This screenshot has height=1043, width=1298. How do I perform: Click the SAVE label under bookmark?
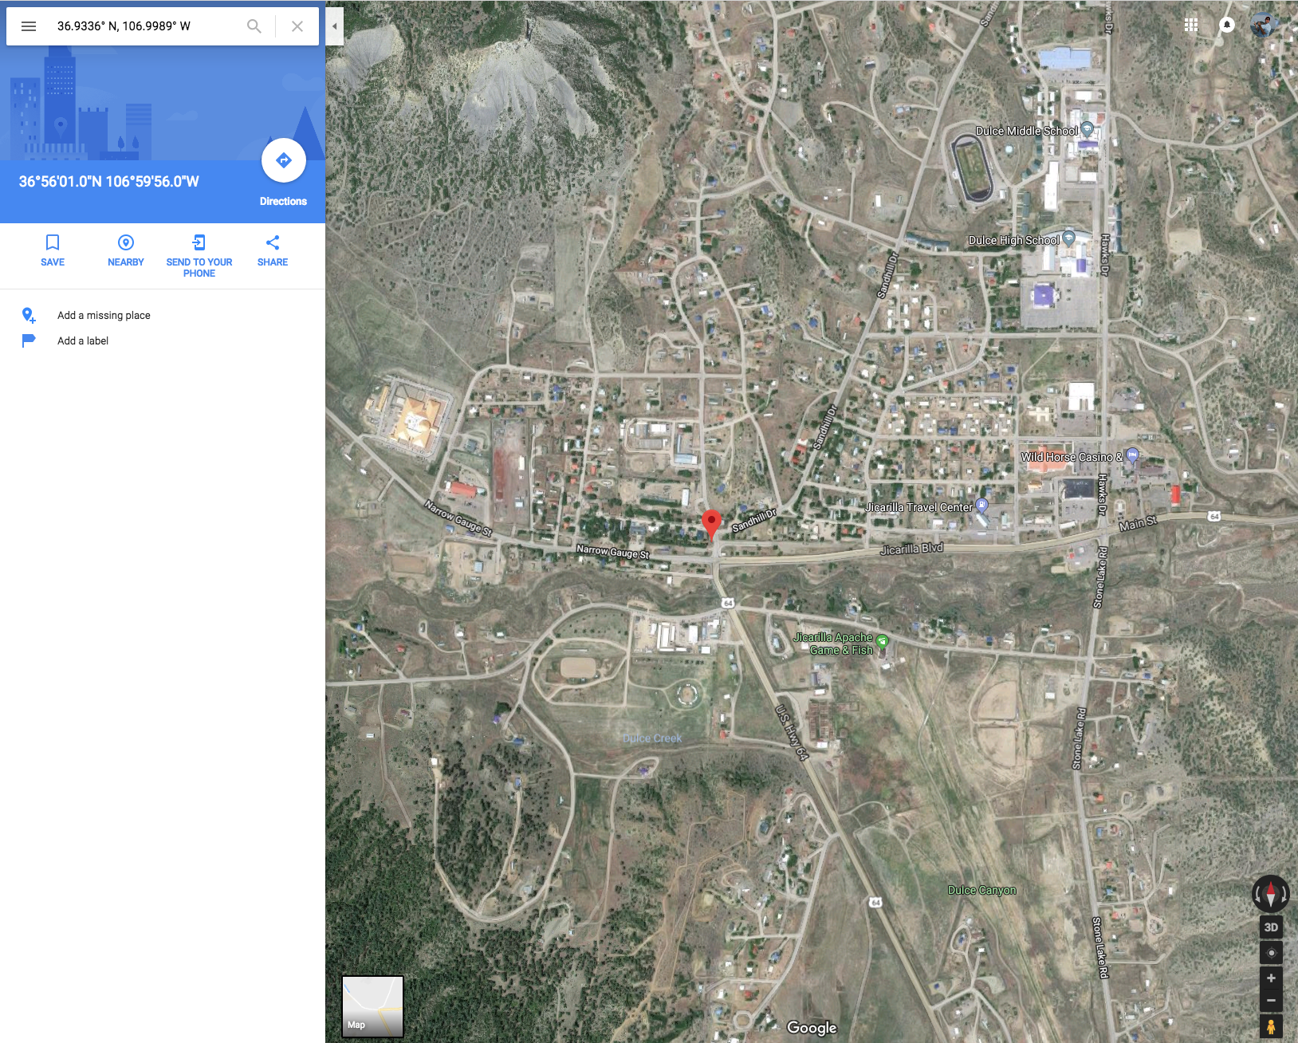point(53,262)
